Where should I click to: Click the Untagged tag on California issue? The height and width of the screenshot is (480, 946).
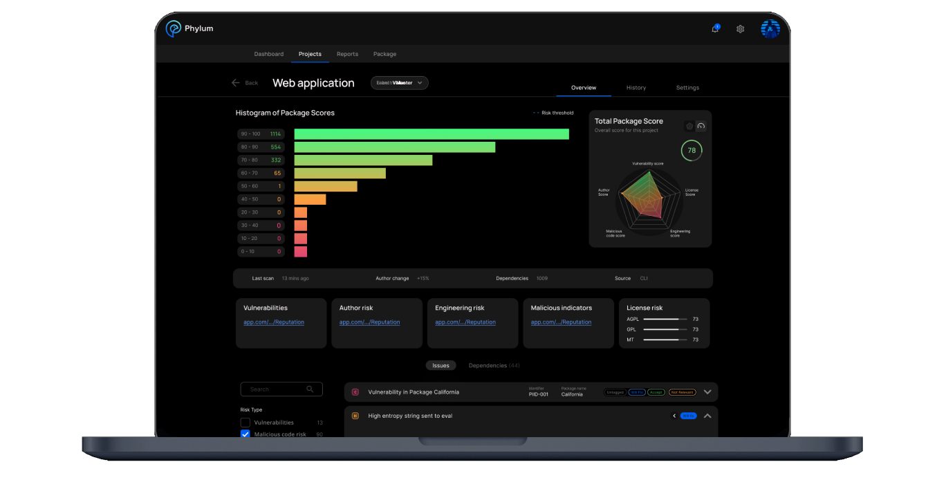tap(615, 392)
